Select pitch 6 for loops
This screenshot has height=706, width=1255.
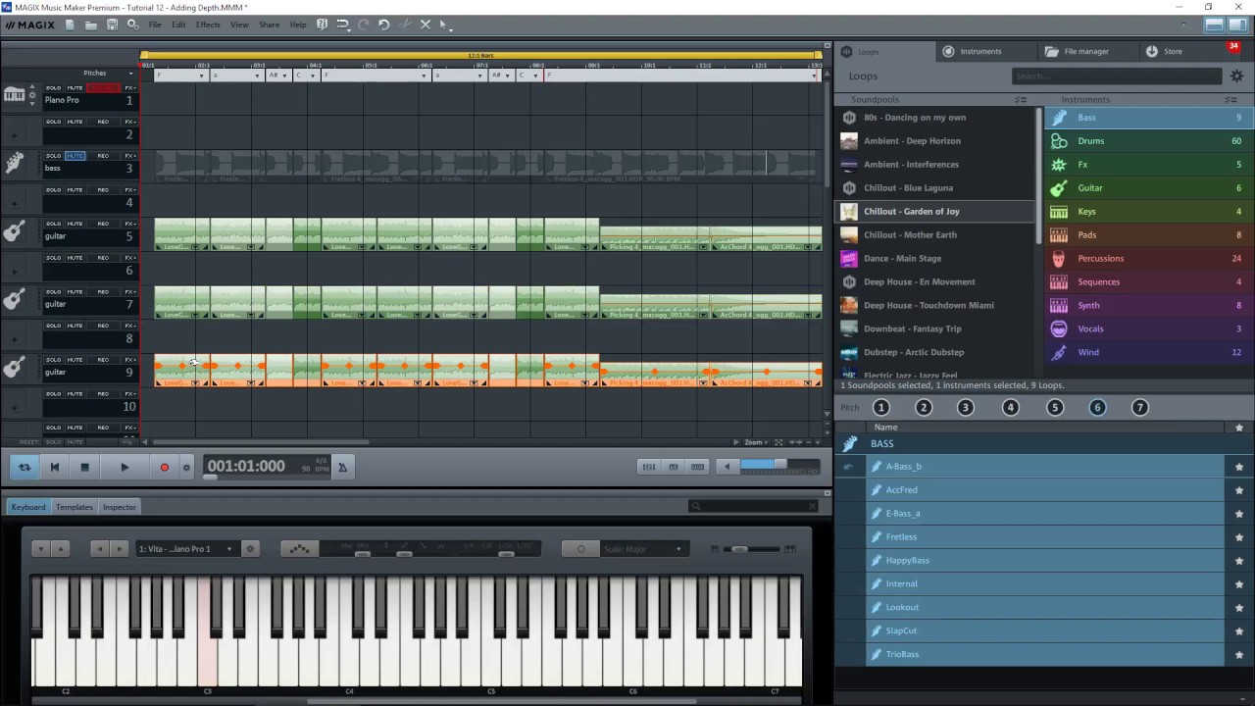[x=1097, y=408]
